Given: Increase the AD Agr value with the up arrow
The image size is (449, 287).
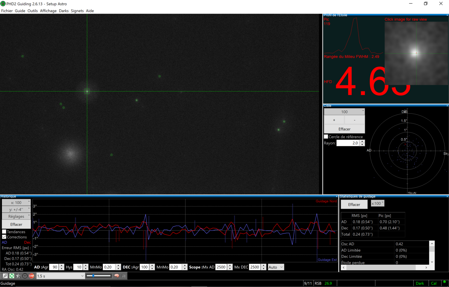Looking at the screenshot, I should pyautogui.click(x=62, y=265).
